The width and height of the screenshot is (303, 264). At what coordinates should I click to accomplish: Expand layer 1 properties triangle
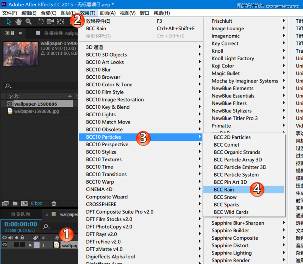[x=31, y=245]
